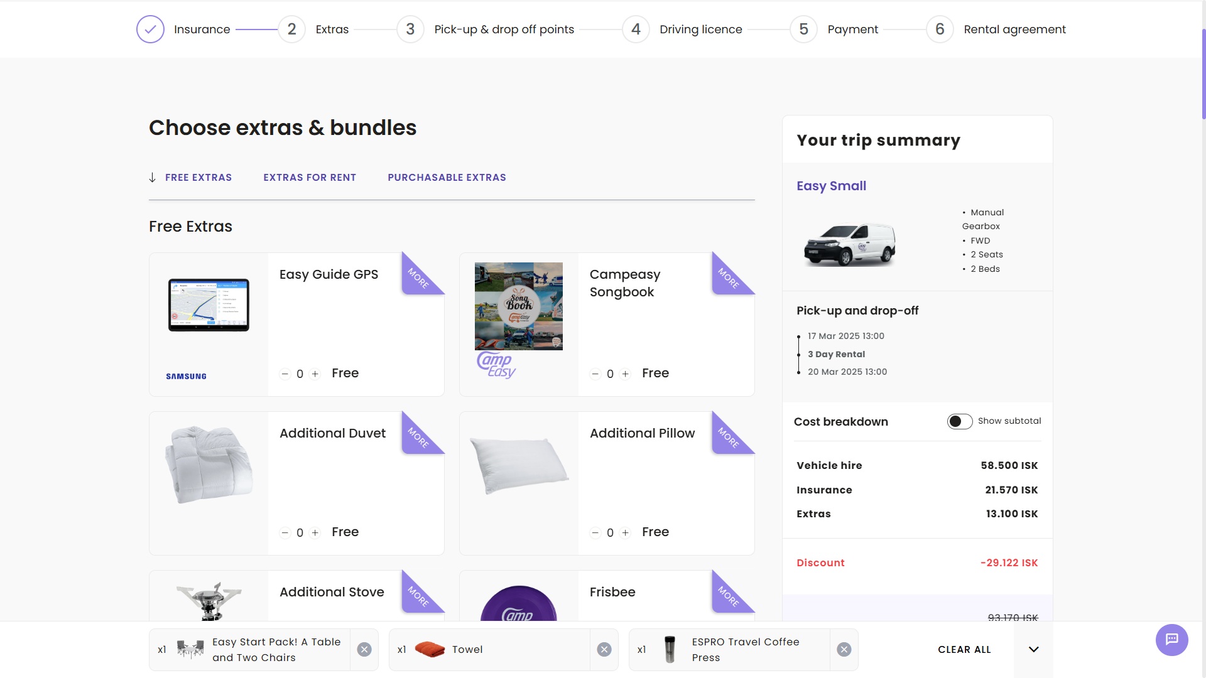
Task: Click the completed Insurance step checkmark
Action: (150, 29)
